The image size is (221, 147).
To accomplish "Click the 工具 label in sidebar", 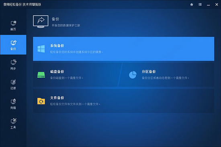I will (x=13, y=127).
